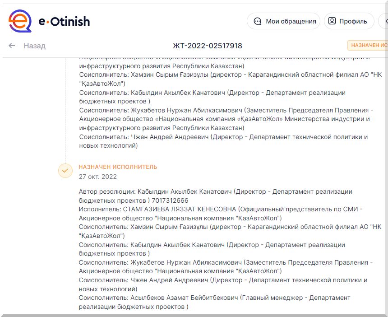Click the orange НАЗНАЧЕН status badge in the header

(x=368, y=45)
